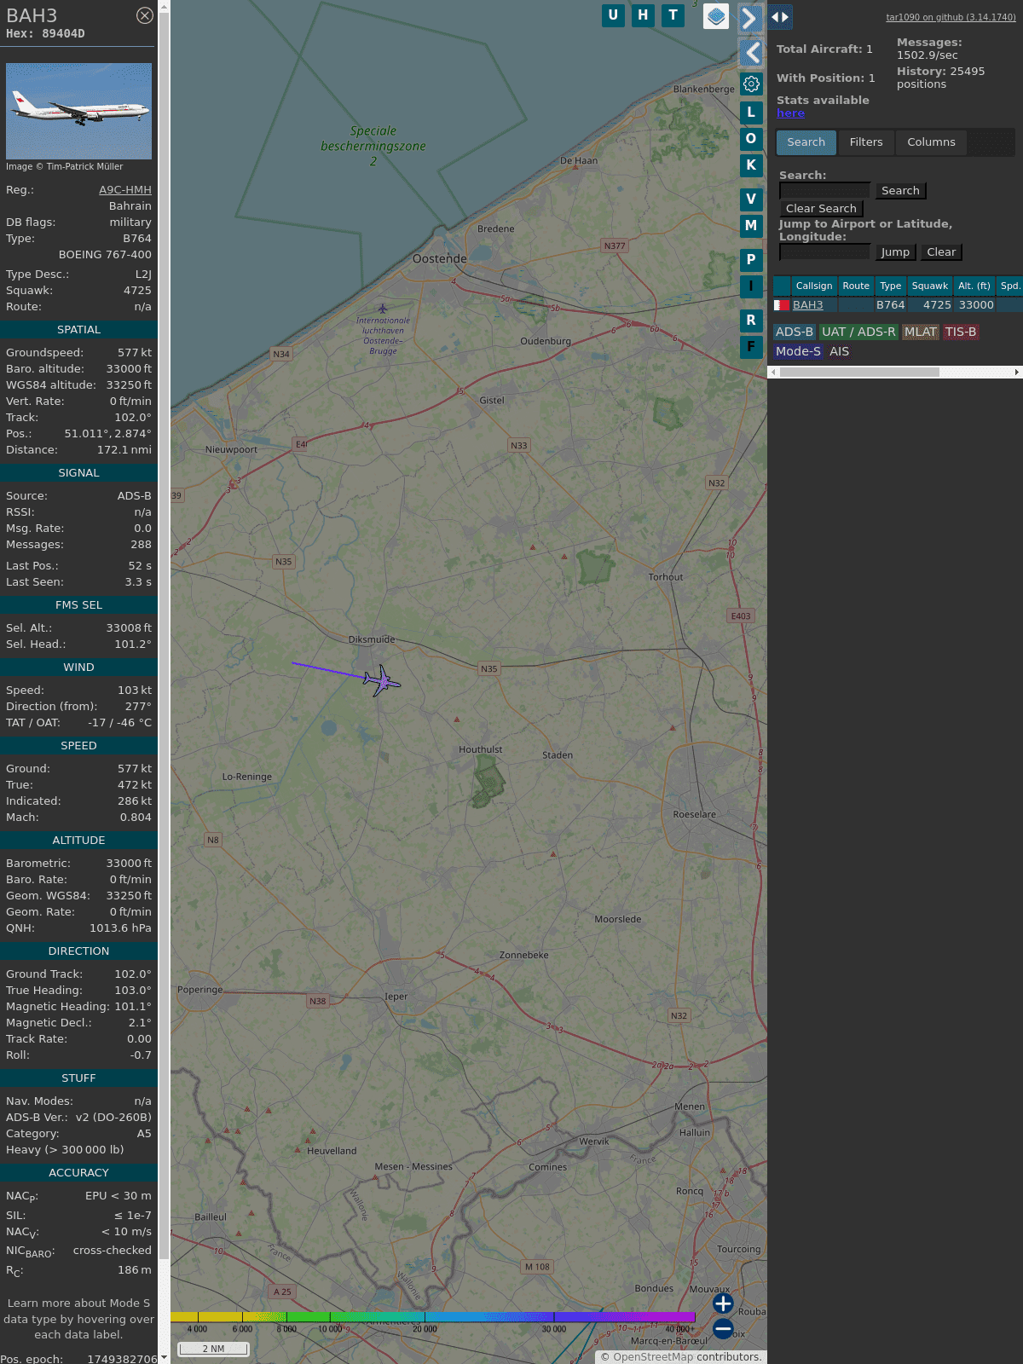Toggle the L labels map button
The height and width of the screenshot is (1364, 1023).
pyautogui.click(x=751, y=112)
